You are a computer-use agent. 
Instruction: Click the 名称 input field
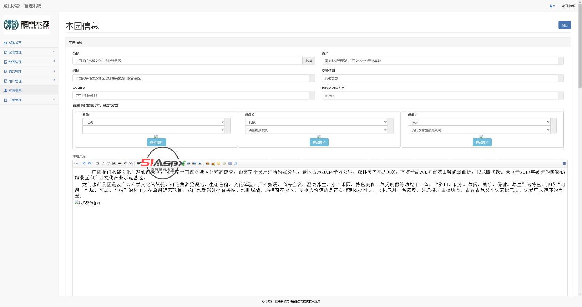click(187, 61)
